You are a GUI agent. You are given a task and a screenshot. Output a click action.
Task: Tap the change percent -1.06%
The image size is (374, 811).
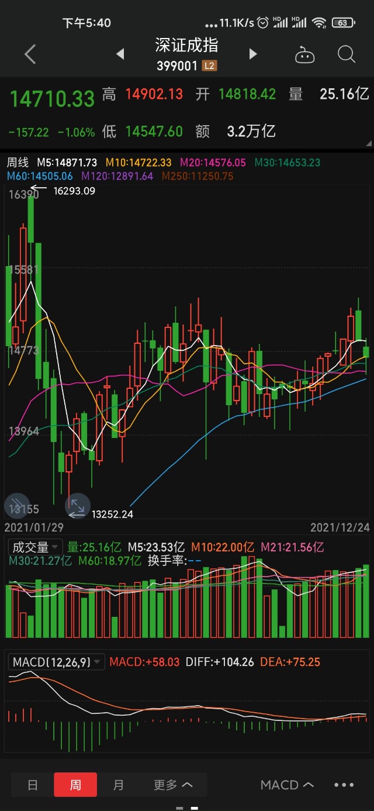tap(76, 132)
